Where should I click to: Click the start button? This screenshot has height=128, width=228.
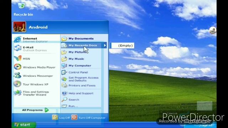point(24,125)
